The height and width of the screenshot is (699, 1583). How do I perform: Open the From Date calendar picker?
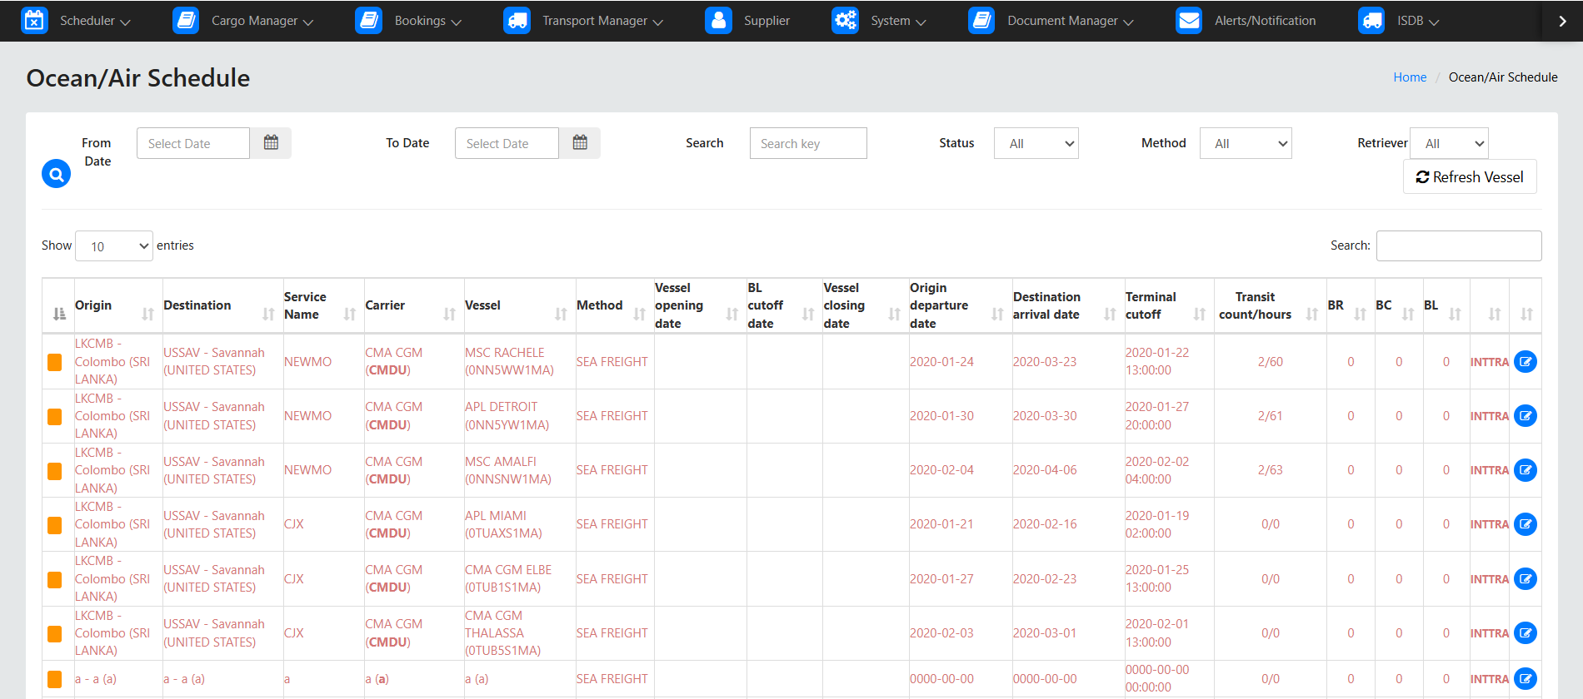coord(271,143)
